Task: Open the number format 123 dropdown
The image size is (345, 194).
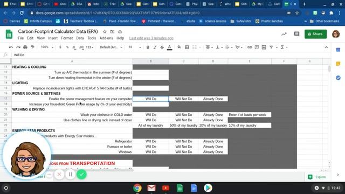Action: tap(89, 47)
